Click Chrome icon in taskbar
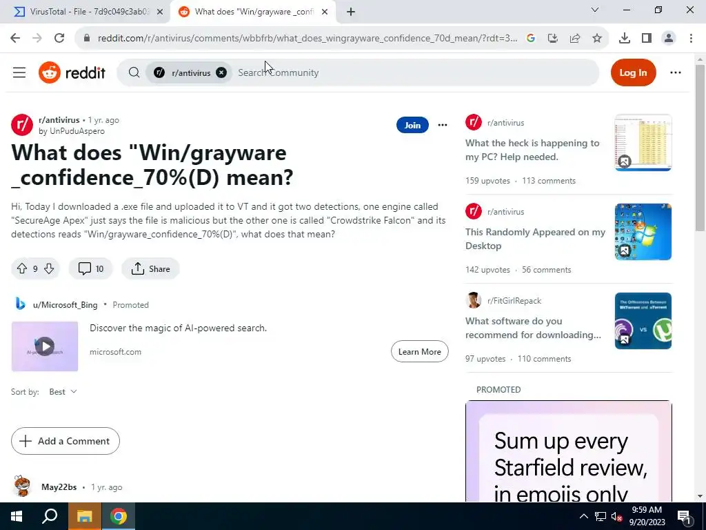Screen dimensions: 706x530 (x=118, y=516)
